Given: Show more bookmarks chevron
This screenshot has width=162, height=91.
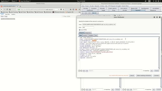Looking at the screenshot, I should 79,12.
